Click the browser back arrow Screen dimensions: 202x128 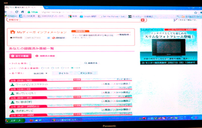6,12
